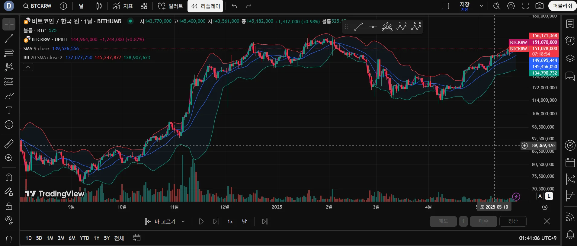
Task: Open the alarm alerts panel icon
Action: click(570, 41)
